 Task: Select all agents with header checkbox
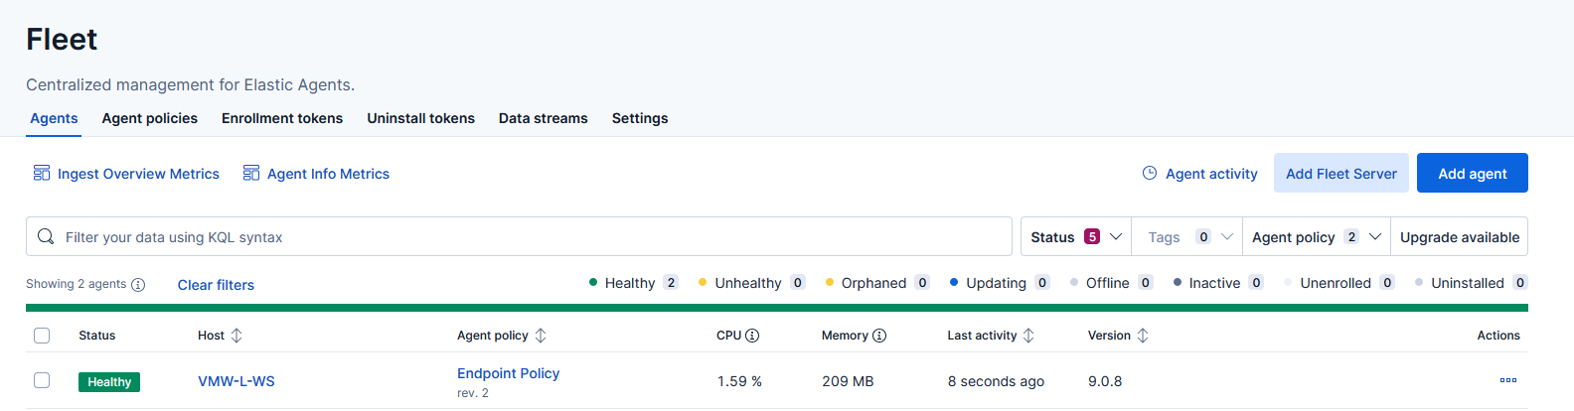click(42, 336)
